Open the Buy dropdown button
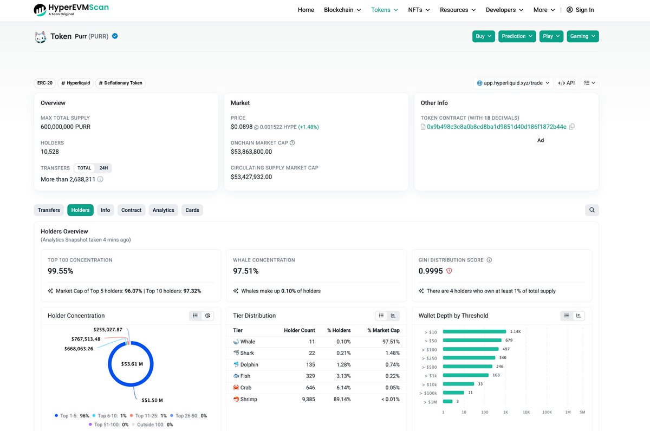 484,36
